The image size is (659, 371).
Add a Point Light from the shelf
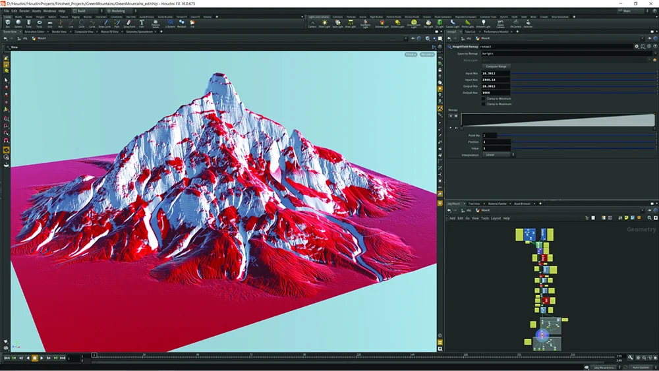[x=326, y=23]
